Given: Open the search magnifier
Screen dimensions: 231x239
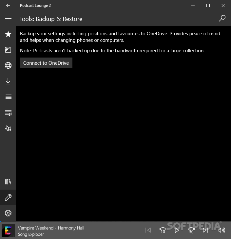Looking at the screenshot, I should [x=222, y=18].
